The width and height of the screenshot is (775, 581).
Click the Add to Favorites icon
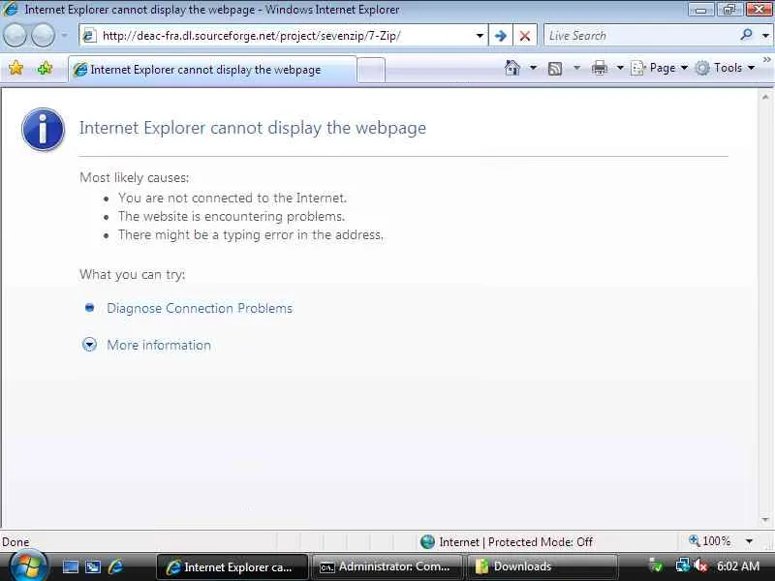(x=45, y=68)
